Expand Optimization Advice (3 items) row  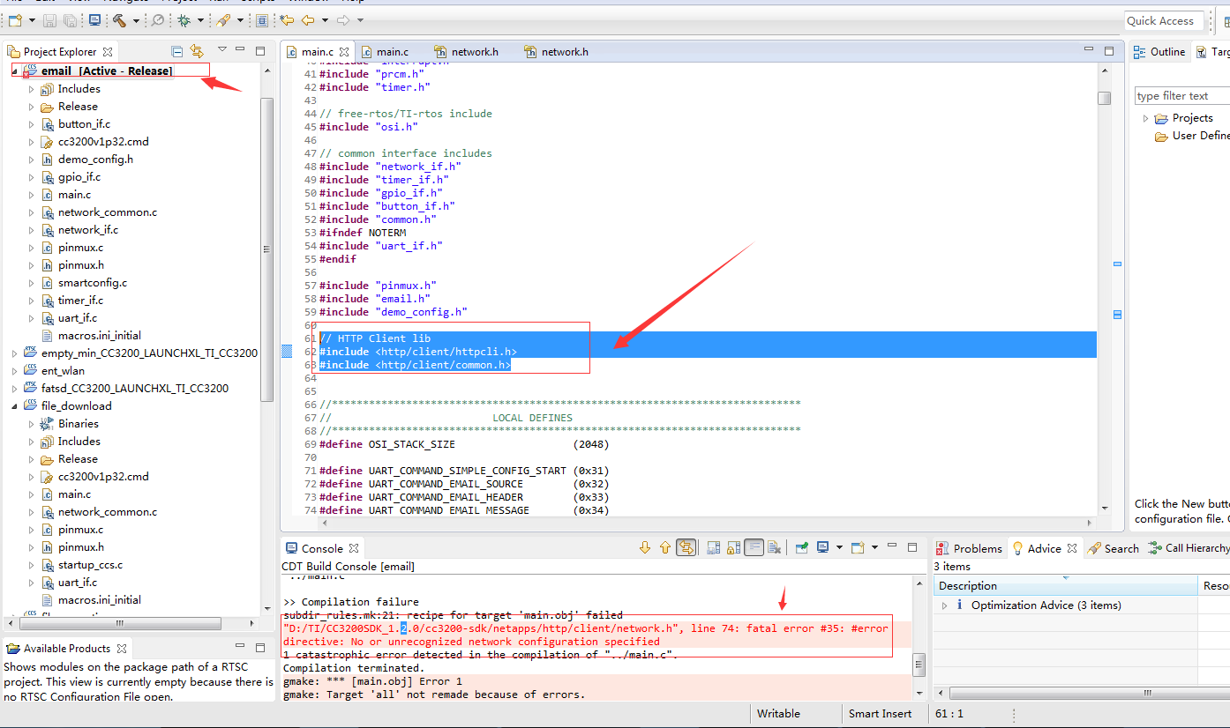coord(945,605)
